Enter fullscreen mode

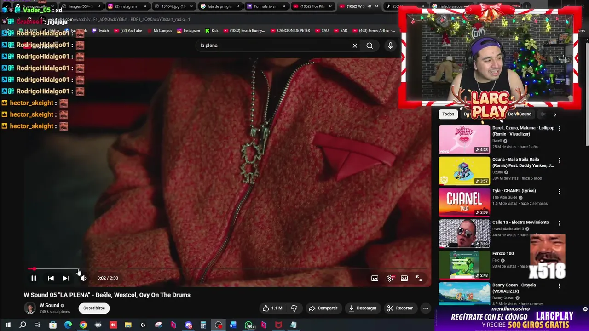419,278
